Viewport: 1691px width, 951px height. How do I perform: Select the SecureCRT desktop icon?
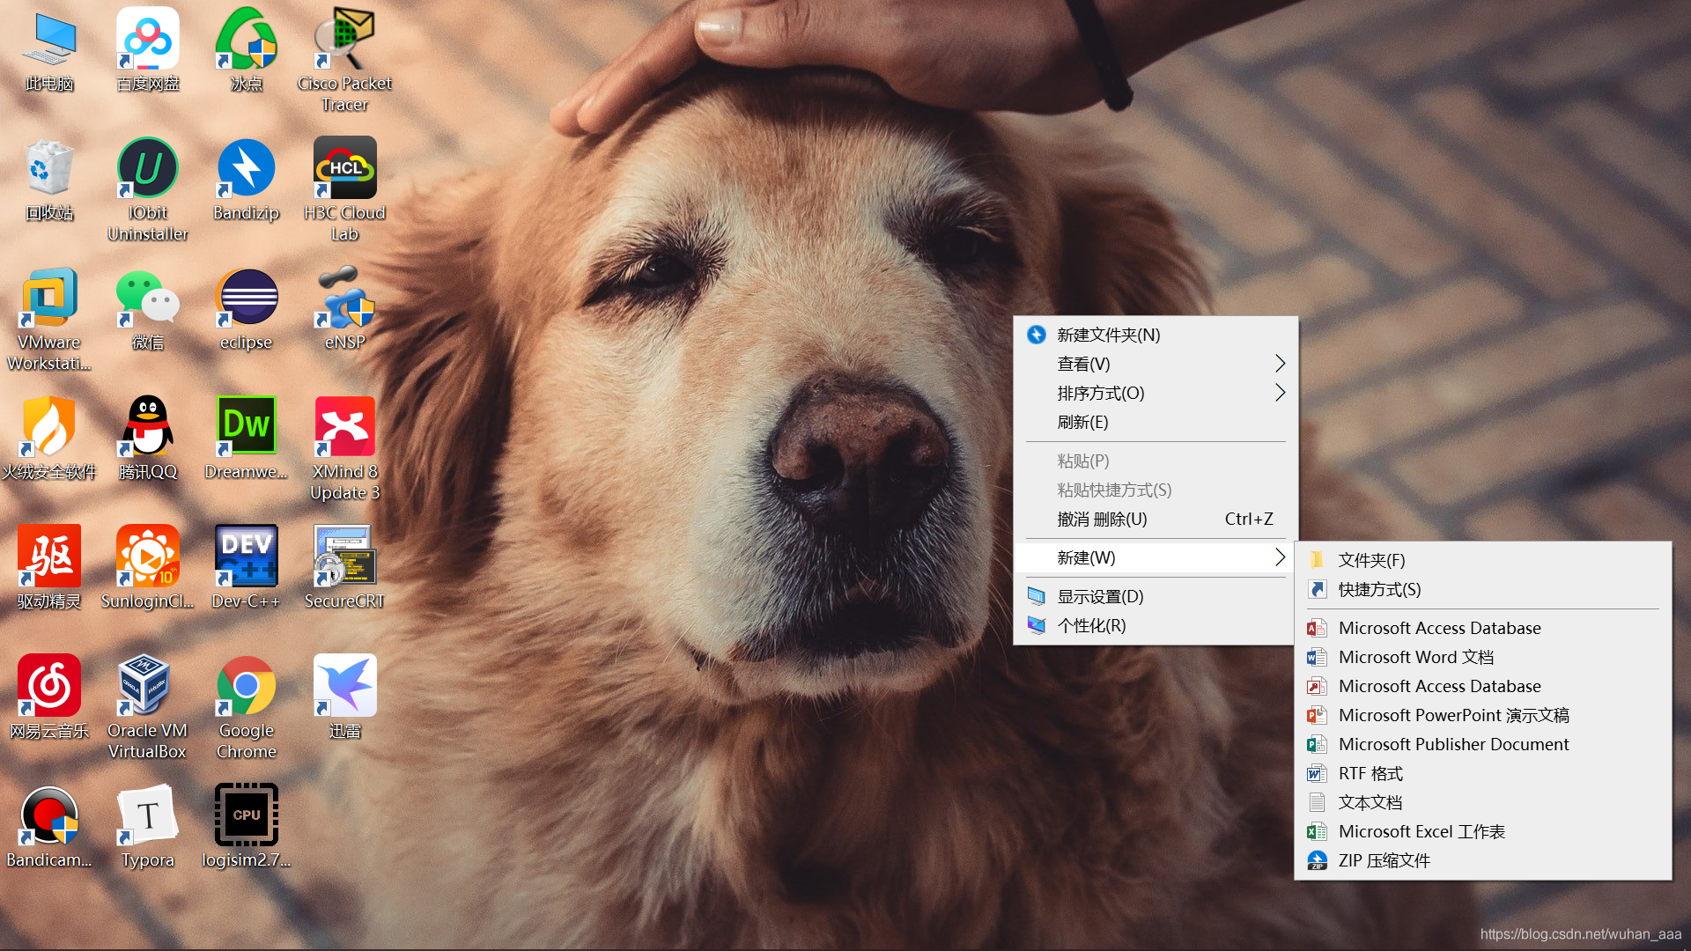[x=344, y=557]
